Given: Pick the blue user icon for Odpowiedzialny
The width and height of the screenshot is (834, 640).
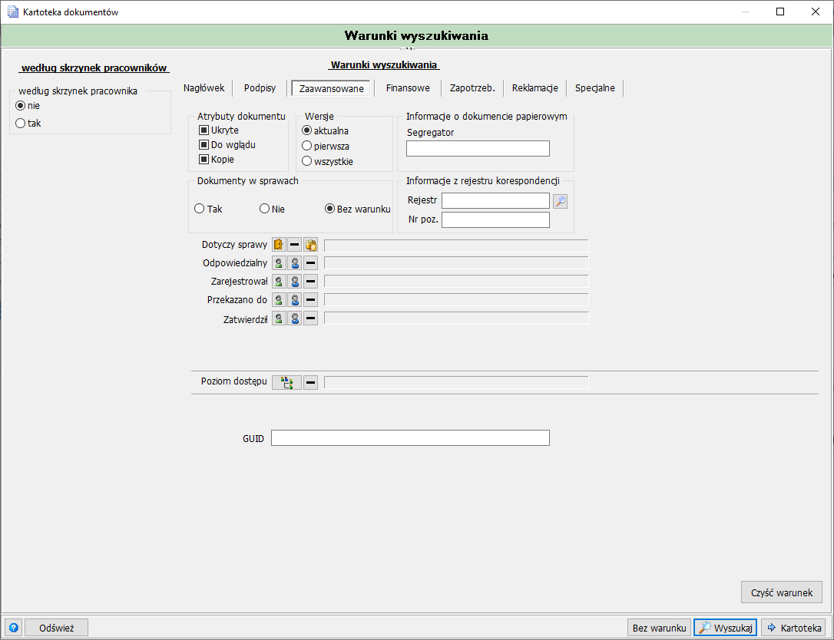Looking at the screenshot, I should tap(295, 262).
